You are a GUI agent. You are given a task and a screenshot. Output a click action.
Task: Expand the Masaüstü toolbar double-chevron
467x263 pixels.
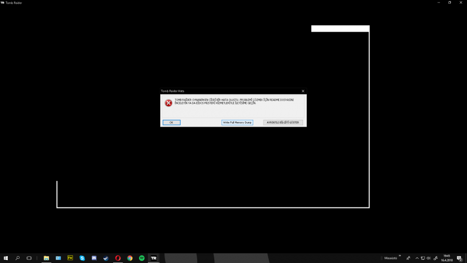(400, 256)
